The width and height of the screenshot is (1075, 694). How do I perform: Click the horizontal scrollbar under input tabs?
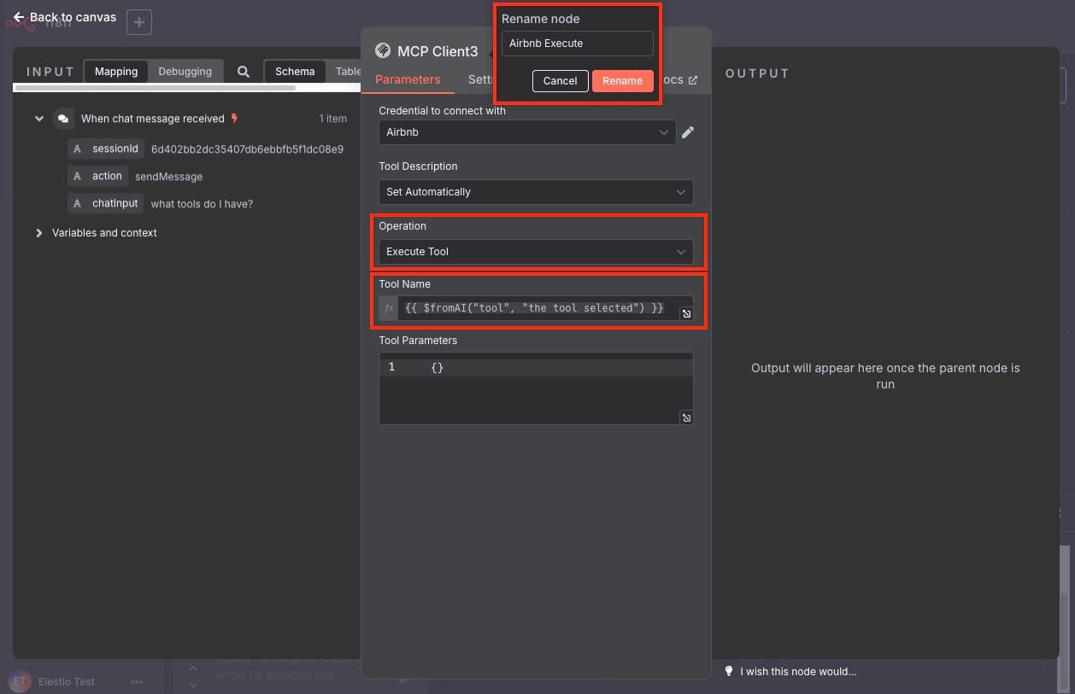pos(155,88)
